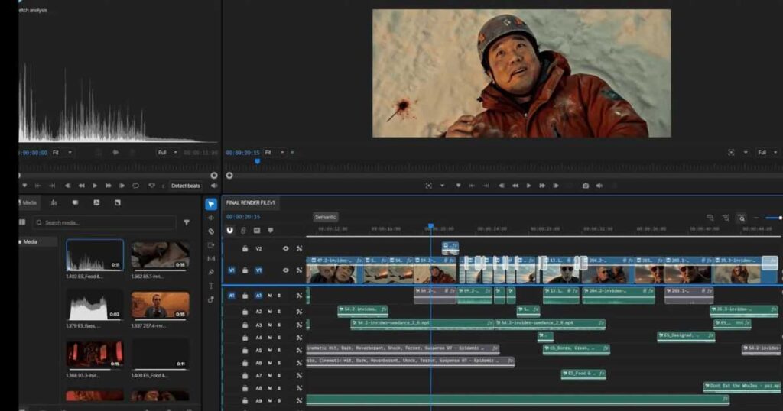Screen dimensions: 783x411
Task: Click the slip tool icon in toolbar
Action: pos(211,258)
